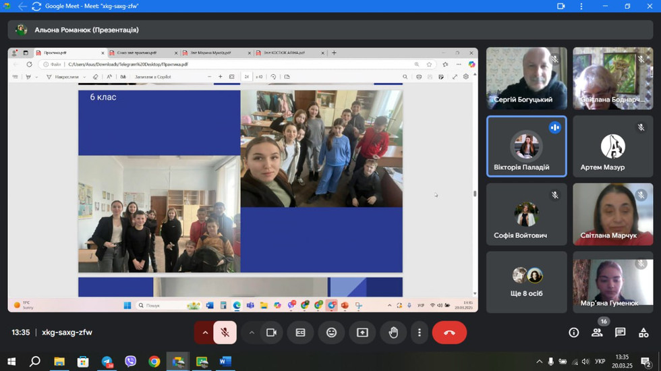This screenshot has width=661, height=371.
Task: Open system volume speaker icon
Action: [x=585, y=362]
